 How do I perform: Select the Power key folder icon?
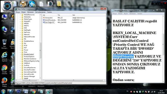[22, 50]
